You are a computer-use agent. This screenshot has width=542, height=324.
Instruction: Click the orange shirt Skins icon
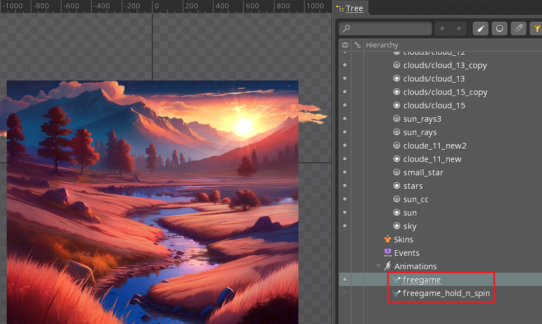click(x=387, y=239)
